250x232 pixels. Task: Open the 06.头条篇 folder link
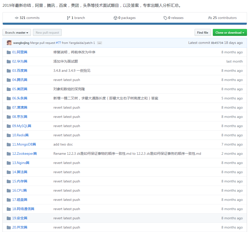pyautogui.click(x=20, y=98)
